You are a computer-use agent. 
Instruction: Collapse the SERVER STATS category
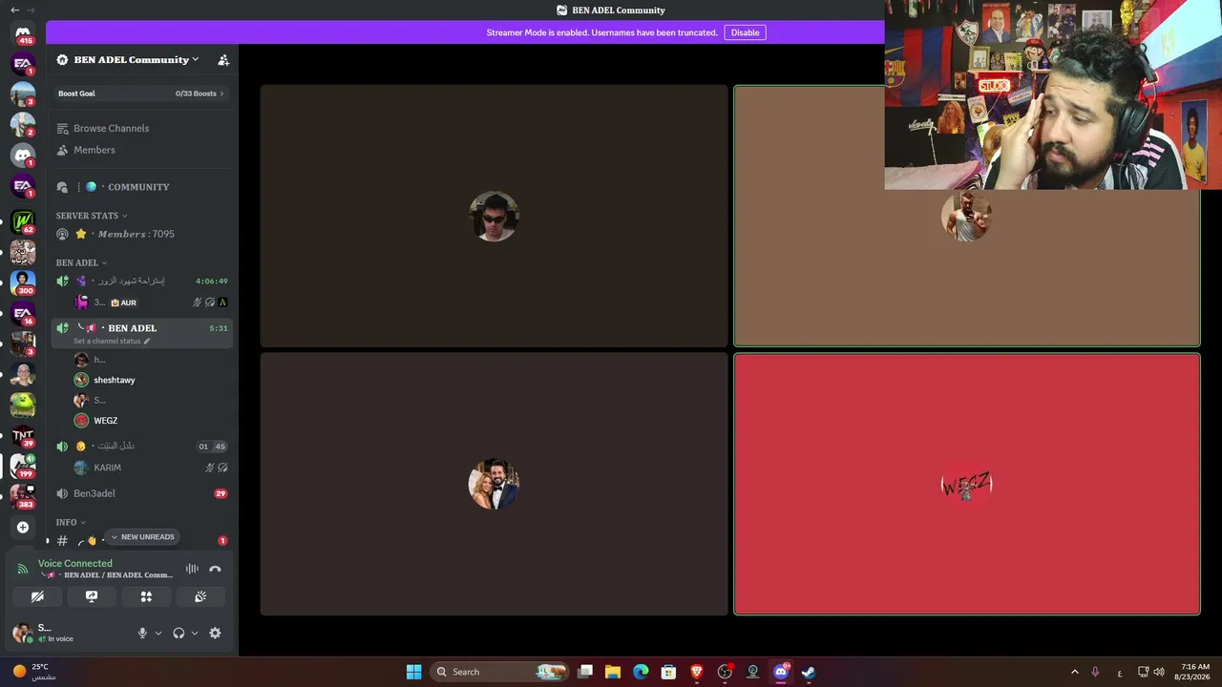(91, 216)
